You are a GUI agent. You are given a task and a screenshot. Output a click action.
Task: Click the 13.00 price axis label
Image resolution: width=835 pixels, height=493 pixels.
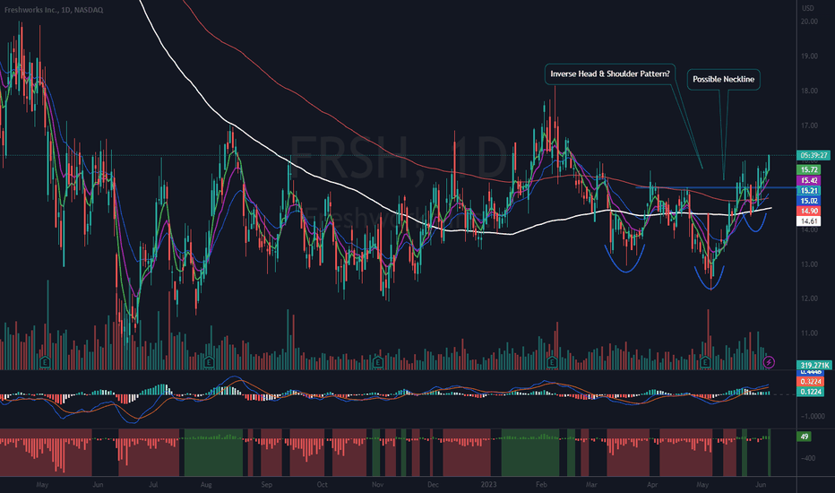pyautogui.click(x=809, y=264)
